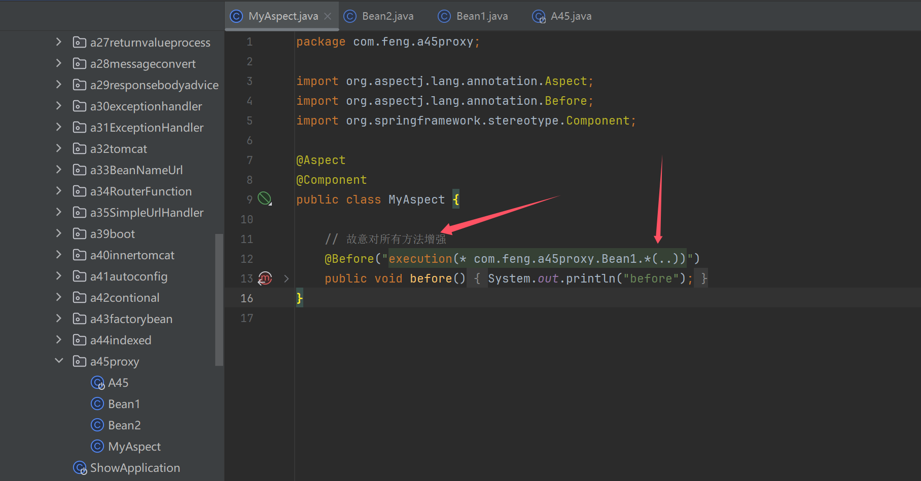921x481 pixels.
Task: Click the project tree vertical scrollbar
Action: 219,299
